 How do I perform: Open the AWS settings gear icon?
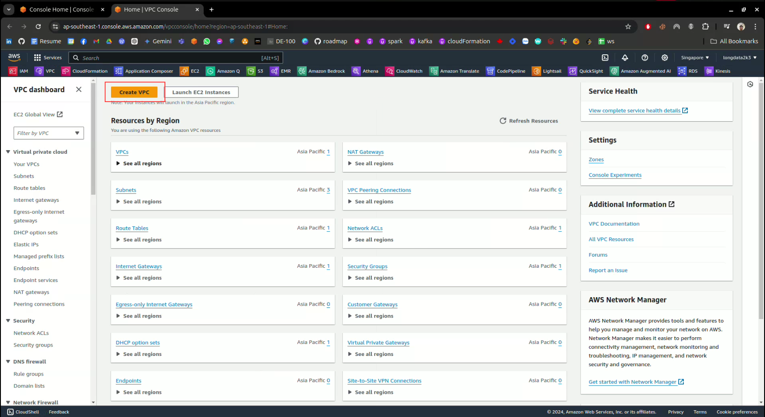point(665,57)
